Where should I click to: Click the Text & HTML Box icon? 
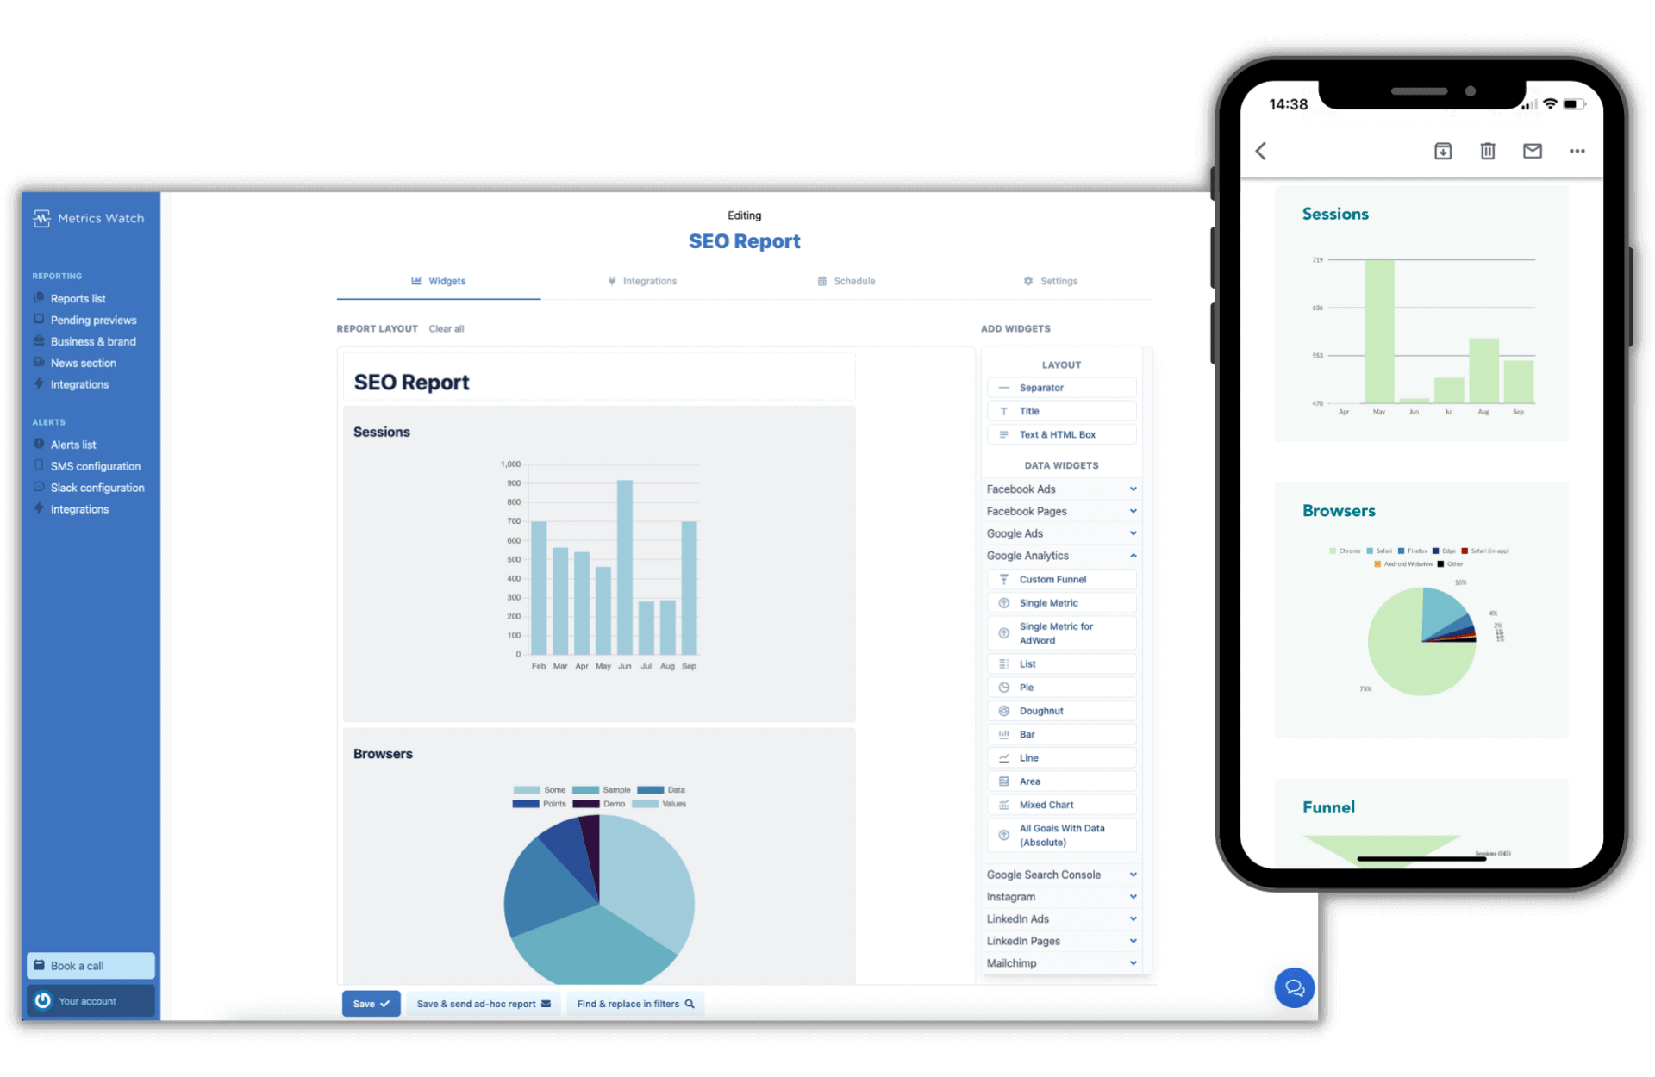click(1003, 434)
